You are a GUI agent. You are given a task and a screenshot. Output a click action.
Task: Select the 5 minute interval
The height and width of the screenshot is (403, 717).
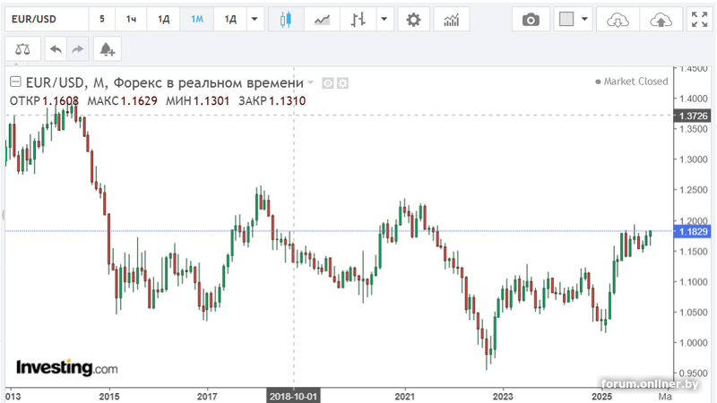102,19
